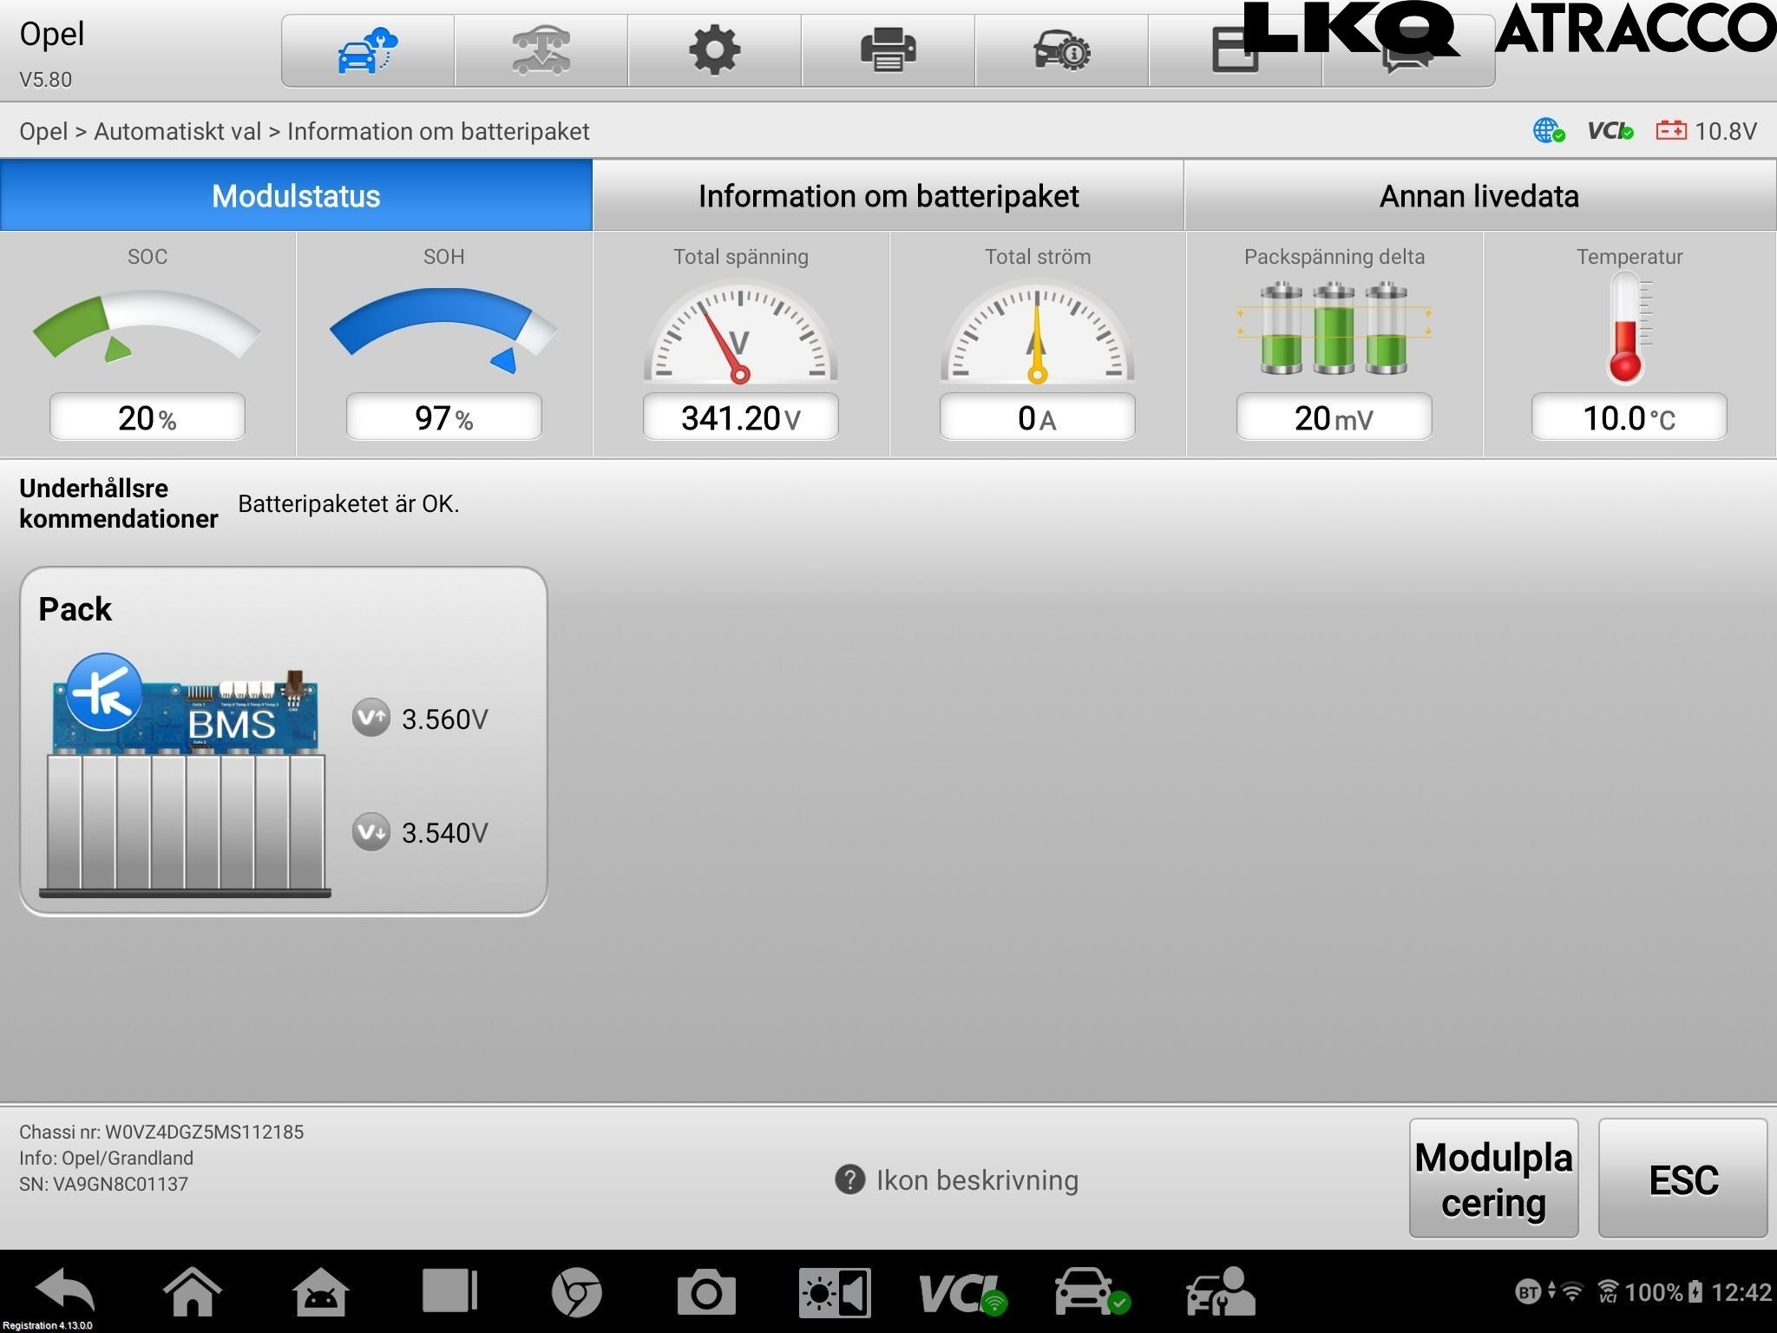Open the Chrome browser icon in bottom bar
The height and width of the screenshot is (1333, 1777).
[576, 1293]
